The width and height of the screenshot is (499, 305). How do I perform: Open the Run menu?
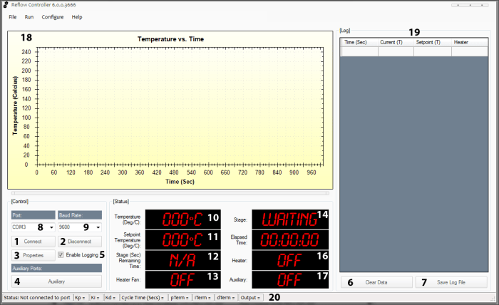click(x=29, y=16)
